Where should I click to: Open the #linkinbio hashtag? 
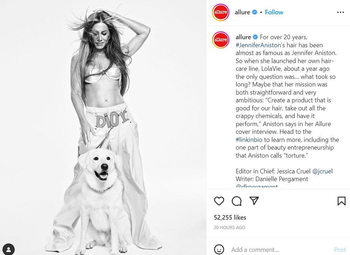[249, 140]
